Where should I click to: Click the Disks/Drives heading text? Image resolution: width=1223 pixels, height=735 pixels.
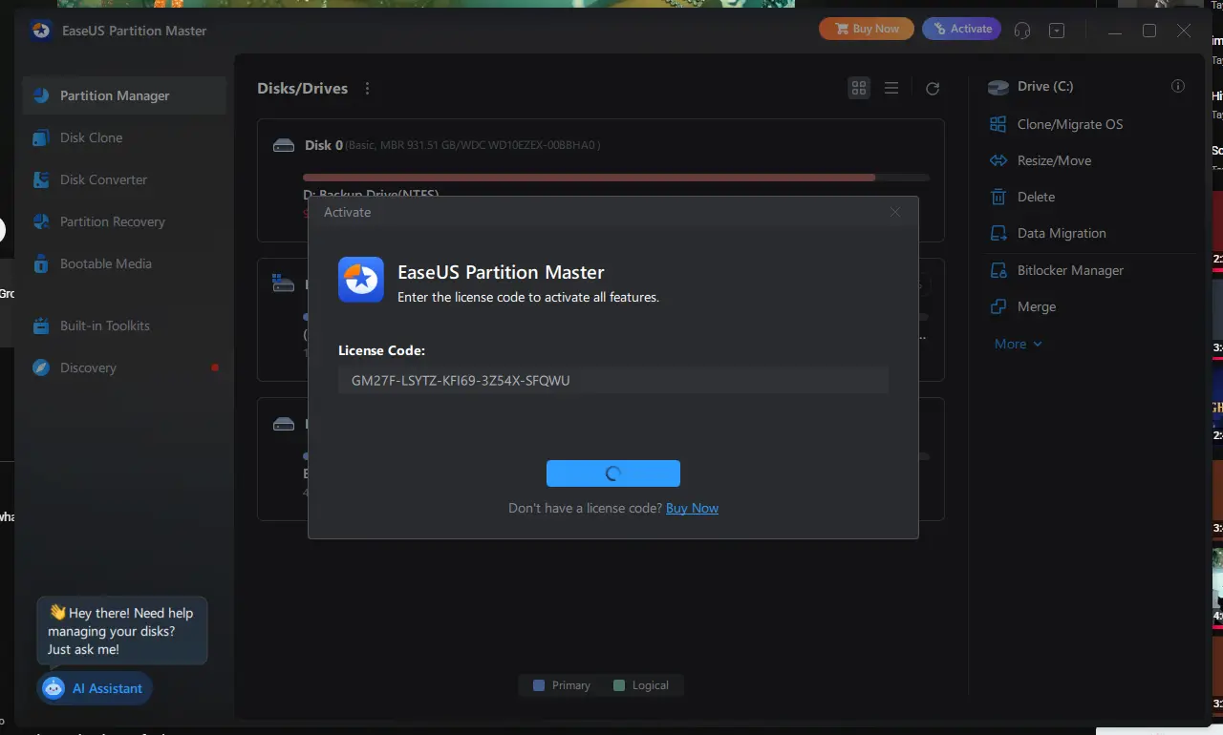click(302, 88)
